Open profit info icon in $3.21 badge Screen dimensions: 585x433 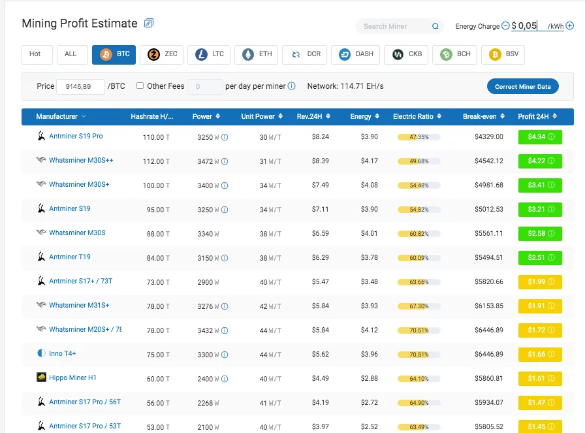tap(551, 209)
